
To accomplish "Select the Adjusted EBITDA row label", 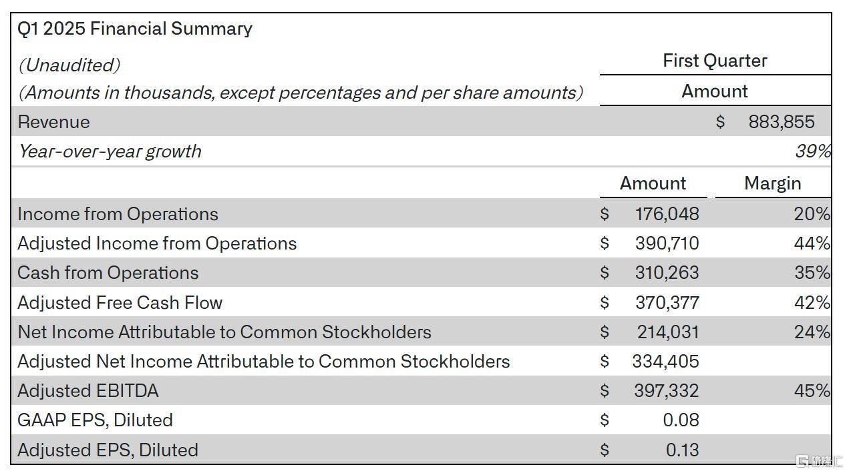I will click(88, 391).
